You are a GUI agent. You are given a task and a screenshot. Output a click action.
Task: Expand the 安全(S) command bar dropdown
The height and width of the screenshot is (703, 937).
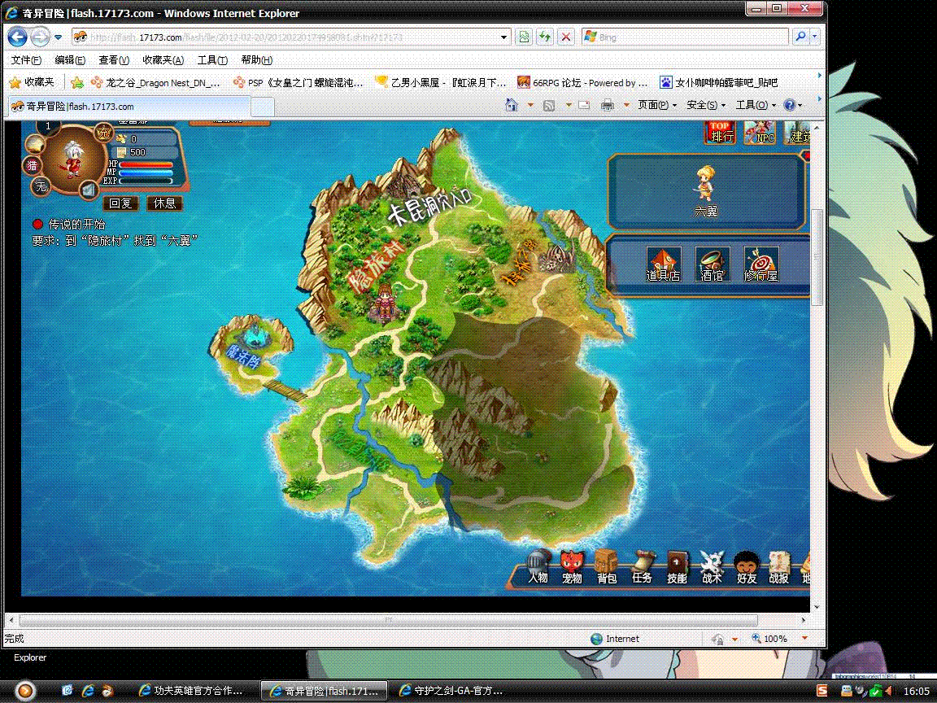pyautogui.click(x=706, y=105)
